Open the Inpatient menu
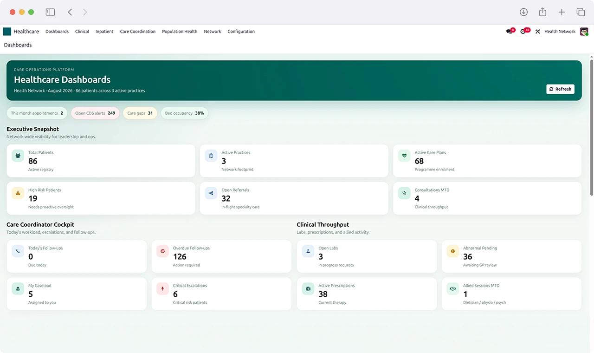 coord(104,32)
